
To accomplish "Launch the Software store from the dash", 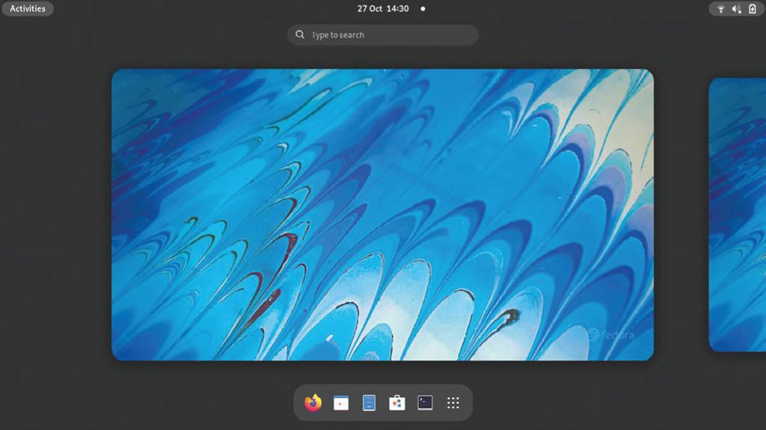I will tap(396, 402).
